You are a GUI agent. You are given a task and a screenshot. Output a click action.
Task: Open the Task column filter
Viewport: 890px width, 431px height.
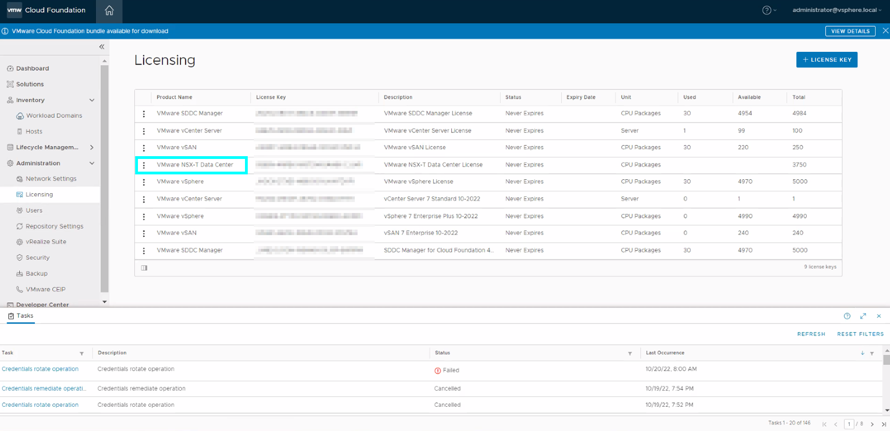point(82,353)
